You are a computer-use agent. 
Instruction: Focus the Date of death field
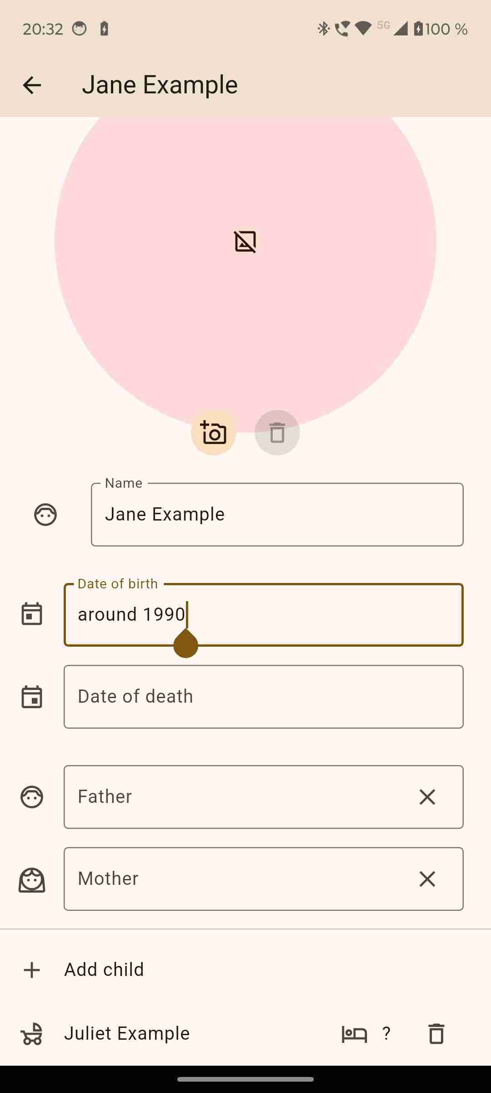point(264,696)
